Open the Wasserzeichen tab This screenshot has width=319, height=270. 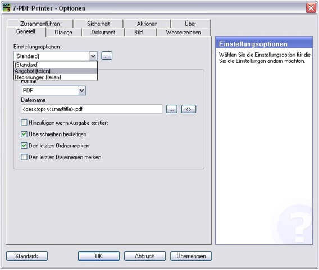point(184,32)
